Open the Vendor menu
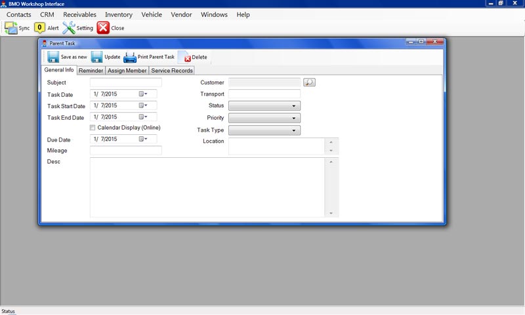The image size is (525, 315). 181,14
